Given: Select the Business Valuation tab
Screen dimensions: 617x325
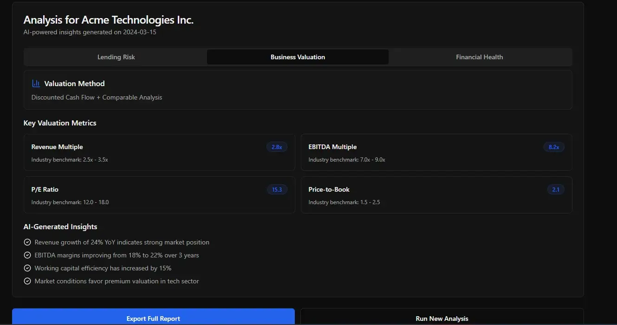Looking at the screenshot, I should click(x=298, y=57).
